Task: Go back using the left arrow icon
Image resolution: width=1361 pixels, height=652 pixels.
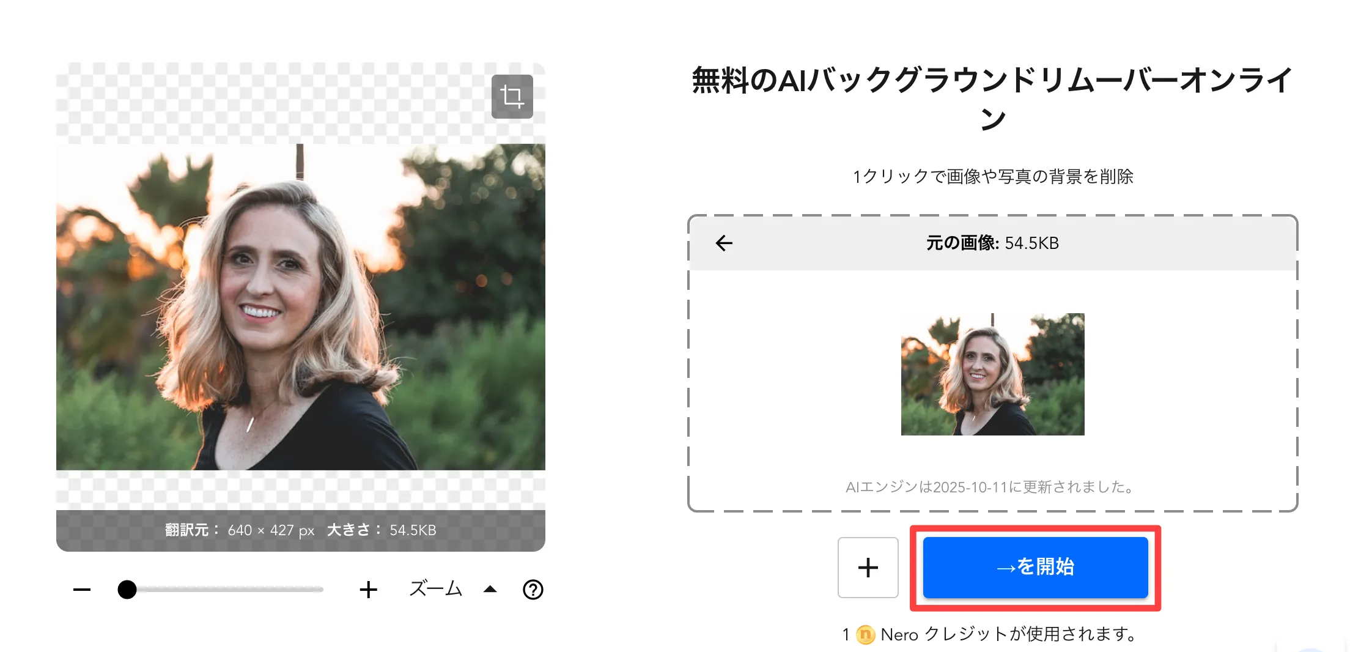Action: 724,243
